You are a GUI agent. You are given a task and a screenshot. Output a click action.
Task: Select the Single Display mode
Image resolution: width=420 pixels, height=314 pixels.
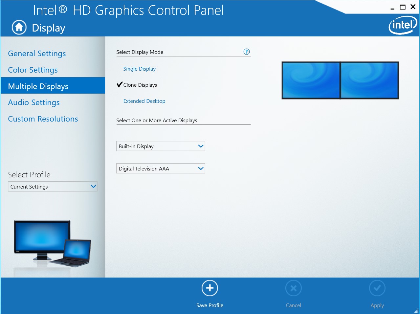[x=139, y=69]
